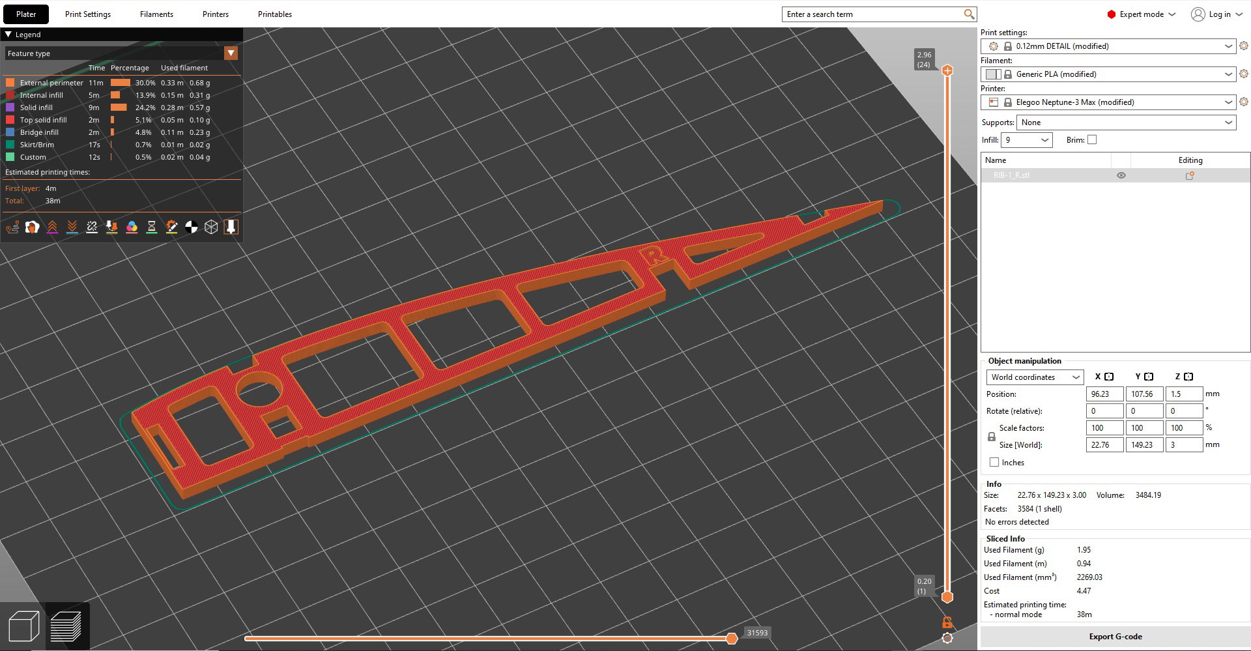Toggle travel moves visibility icon in legend
The image size is (1251, 651).
[12, 227]
